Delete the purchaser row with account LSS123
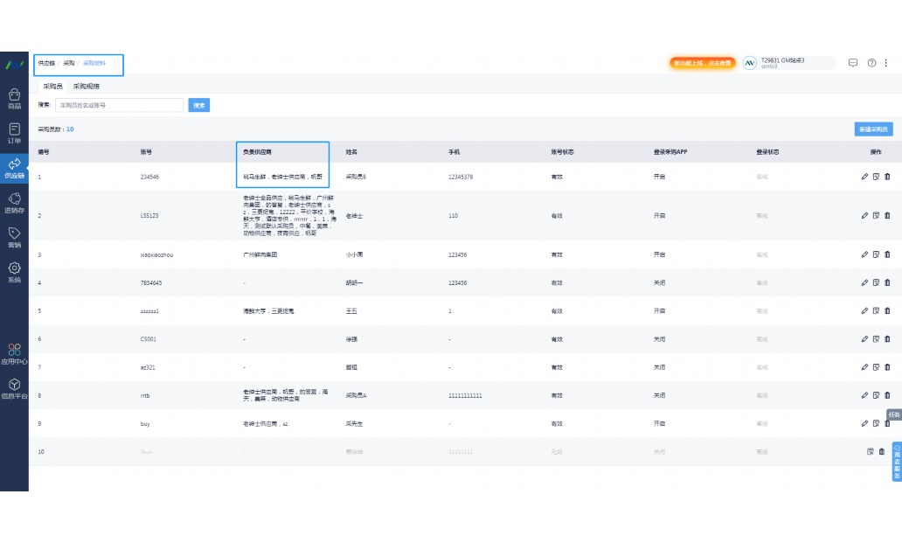This screenshot has height=543, width=902. (x=887, y=215)
